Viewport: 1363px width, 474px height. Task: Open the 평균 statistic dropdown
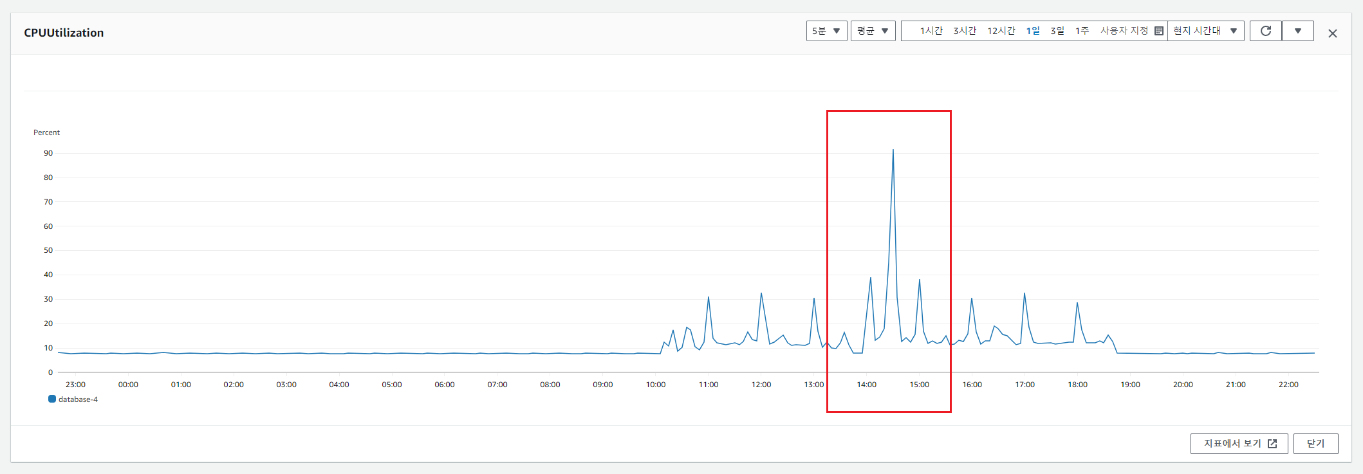(x=873, y=31)
